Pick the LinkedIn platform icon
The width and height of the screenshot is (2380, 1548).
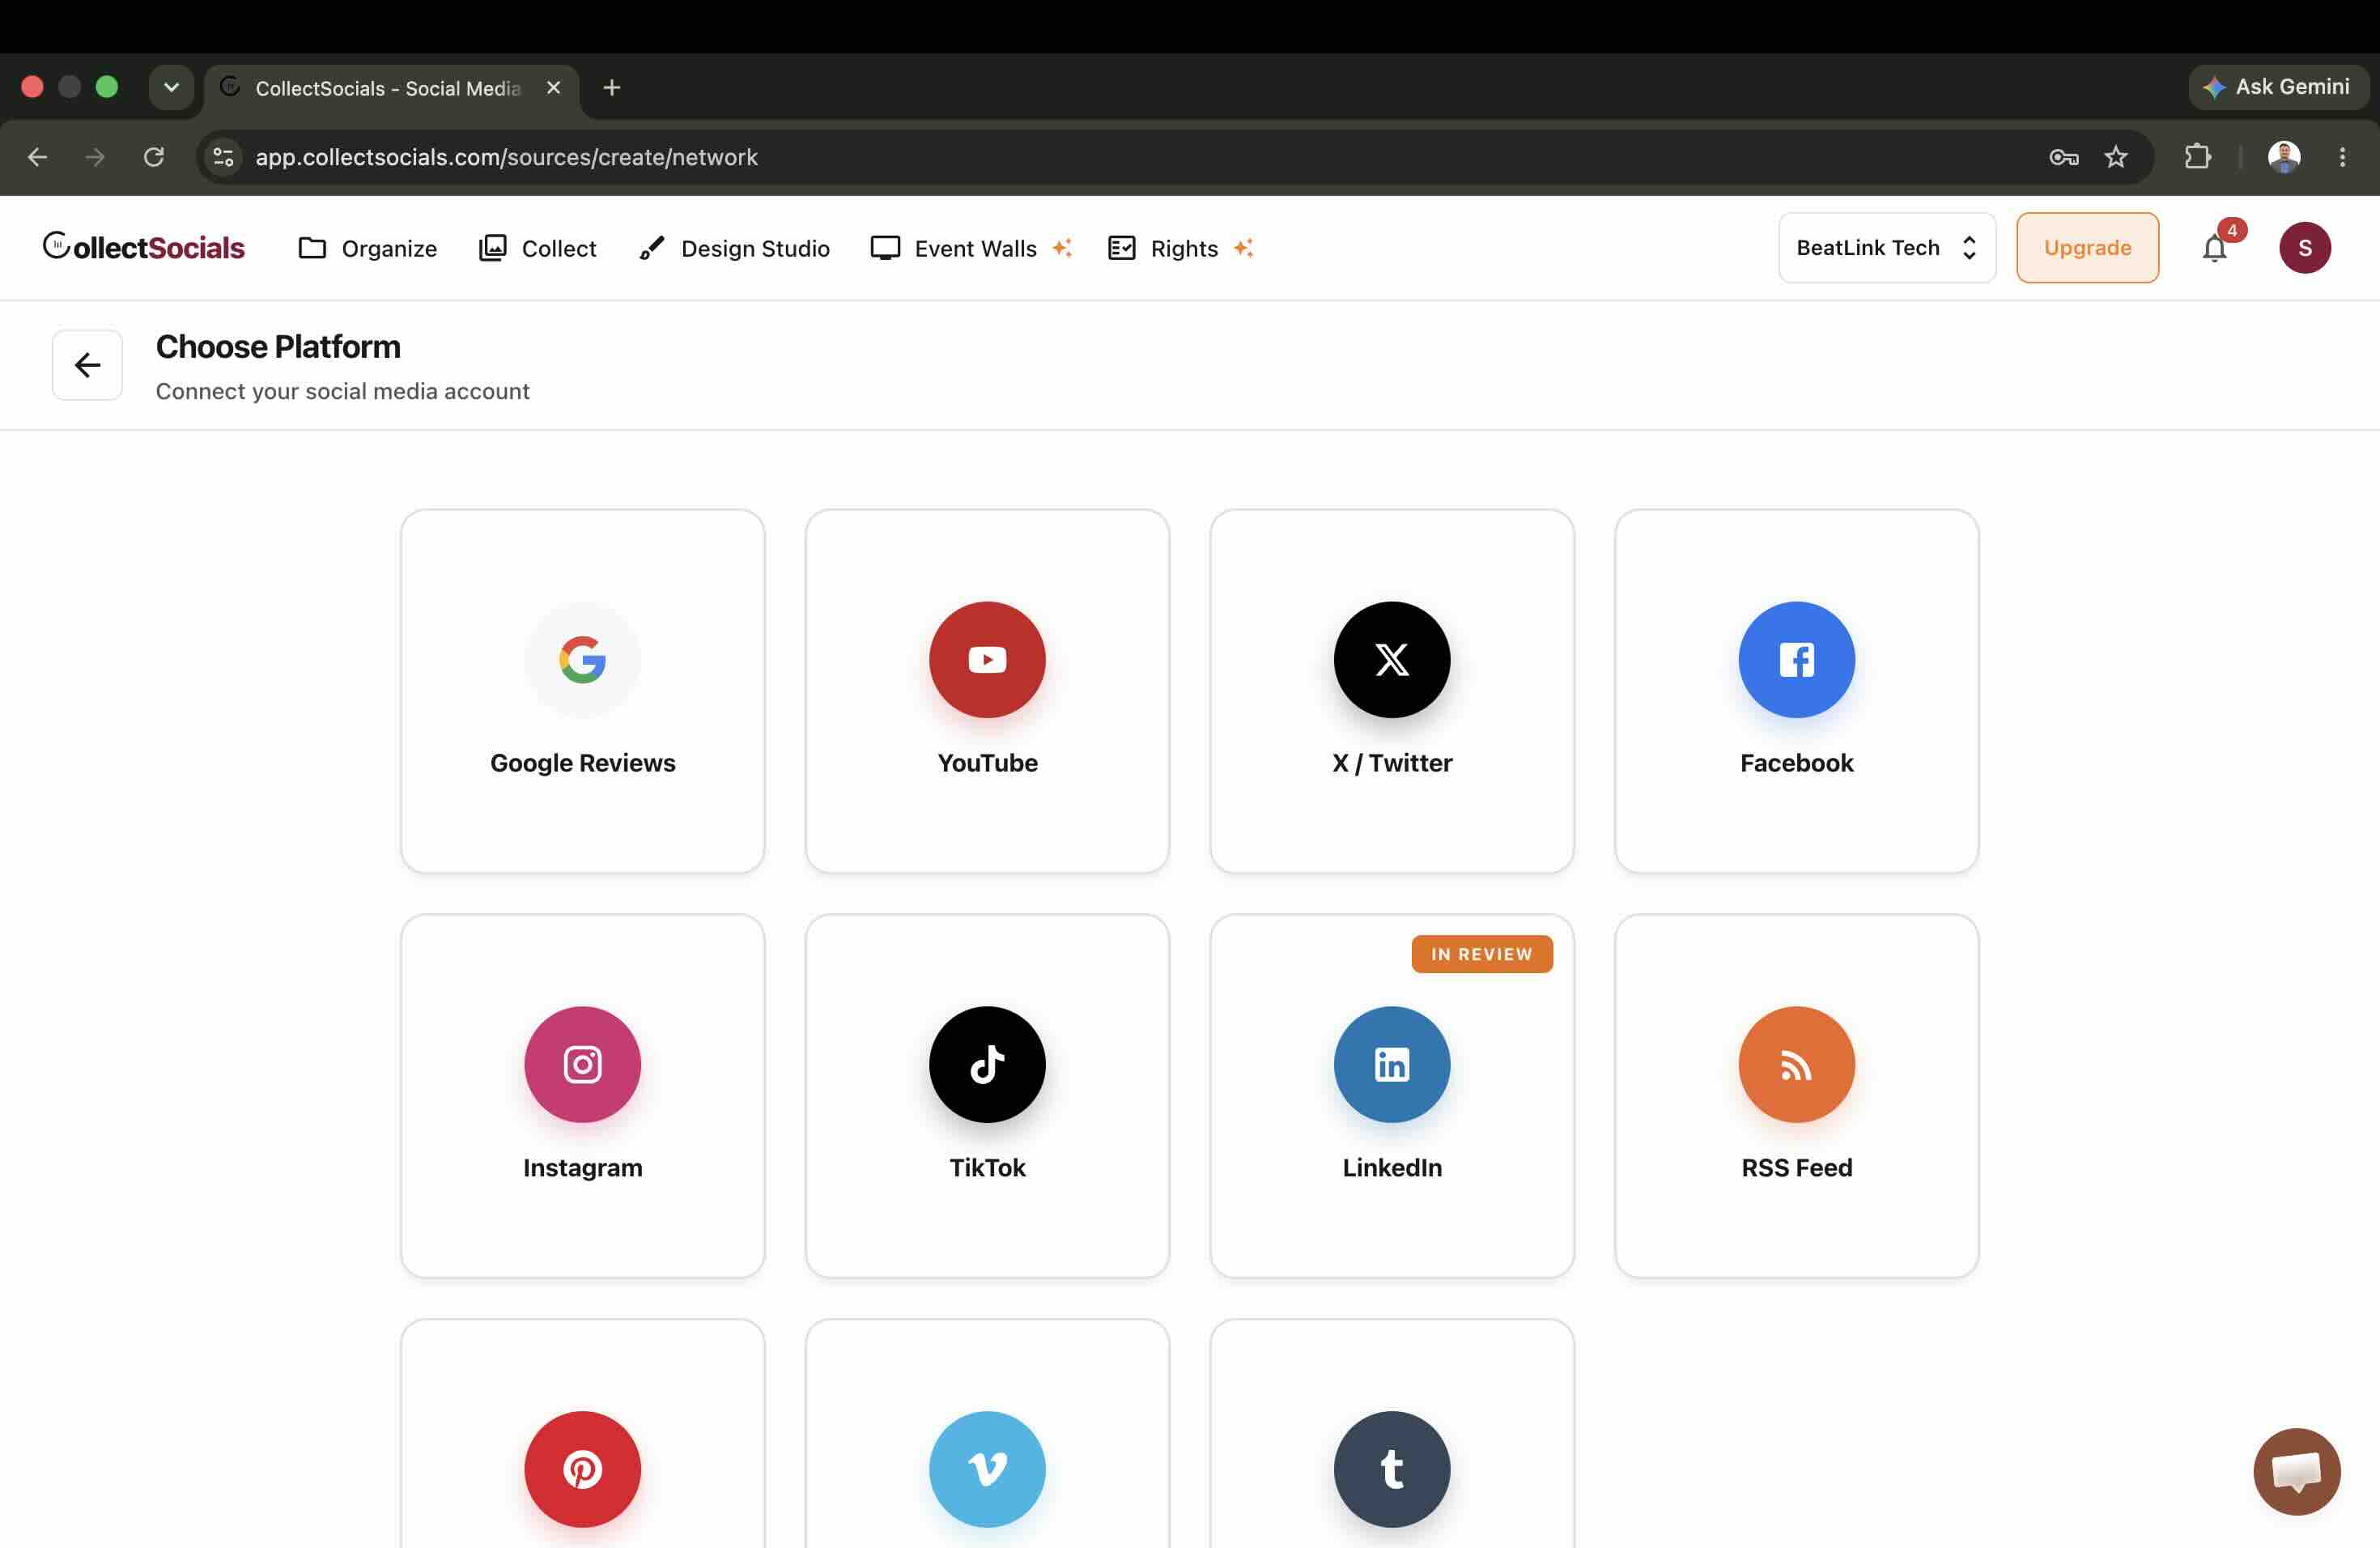(x=1391, y=1064)
